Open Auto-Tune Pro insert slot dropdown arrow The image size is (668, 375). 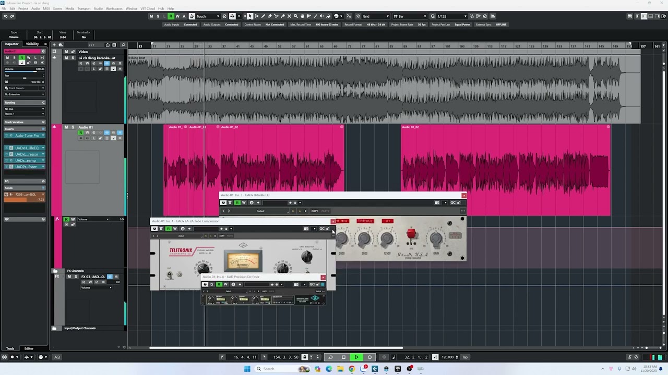(x=43, y=135)
